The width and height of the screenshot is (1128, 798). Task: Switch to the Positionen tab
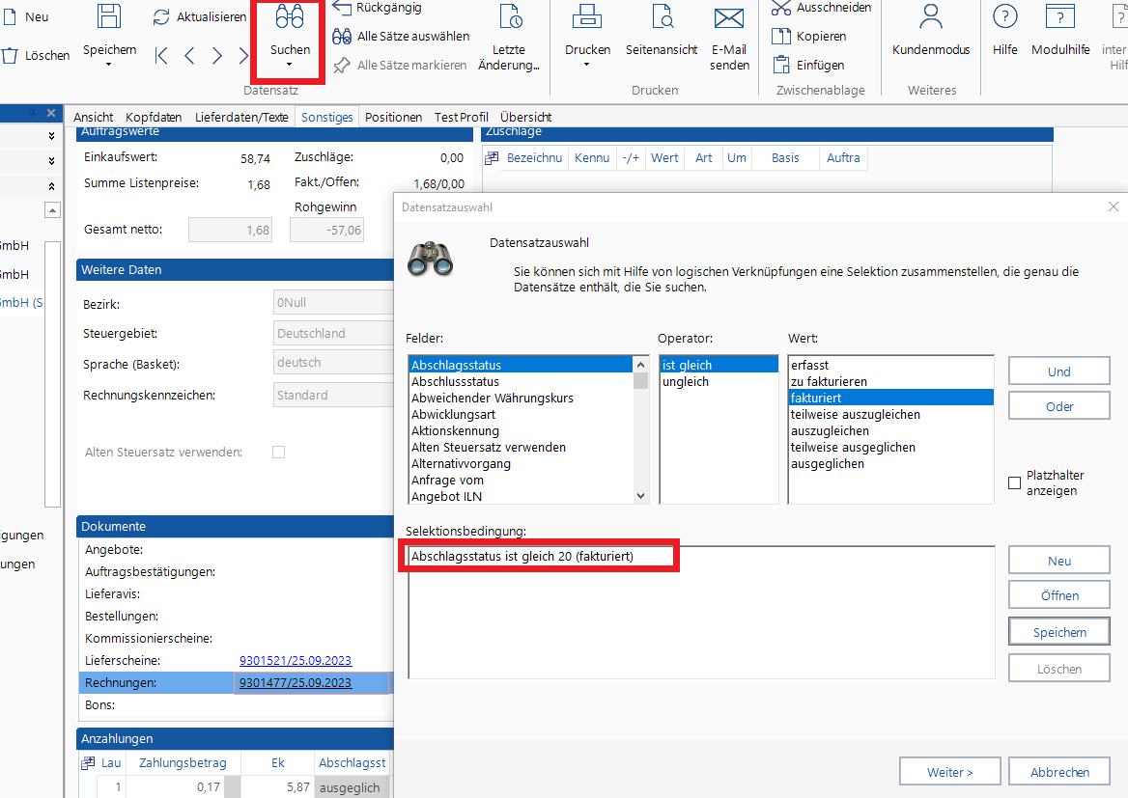point(393,117)
